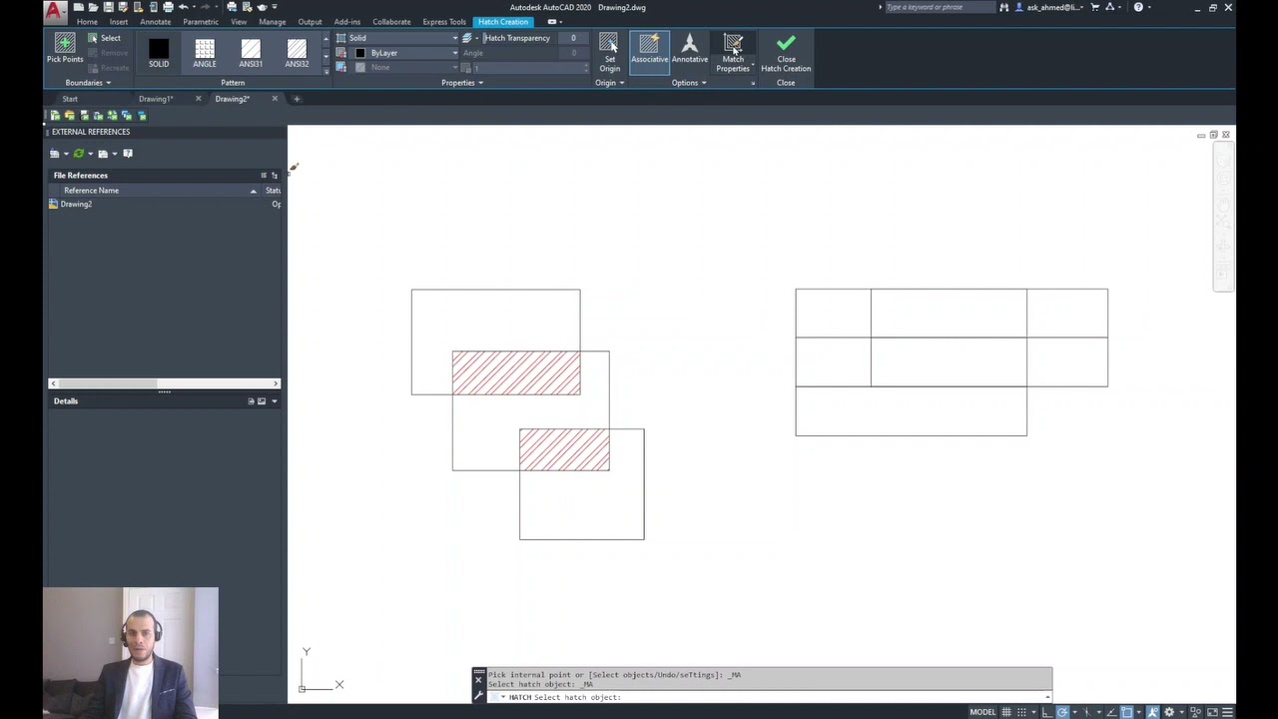Click Change Path icon in External References
This screenshot has width=1278, height=719.
[104, 154]
